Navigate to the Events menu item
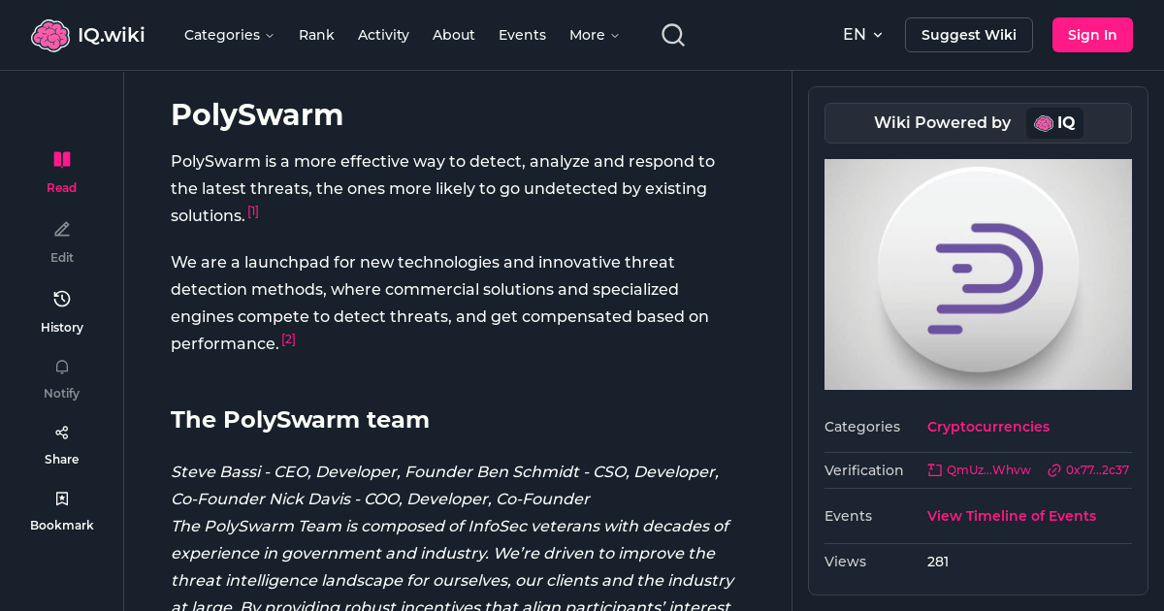 [x=522, y=34]
